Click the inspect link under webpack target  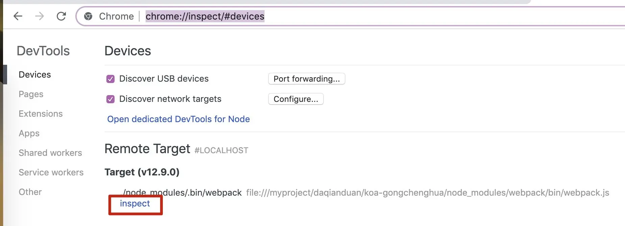pos(135,203)
